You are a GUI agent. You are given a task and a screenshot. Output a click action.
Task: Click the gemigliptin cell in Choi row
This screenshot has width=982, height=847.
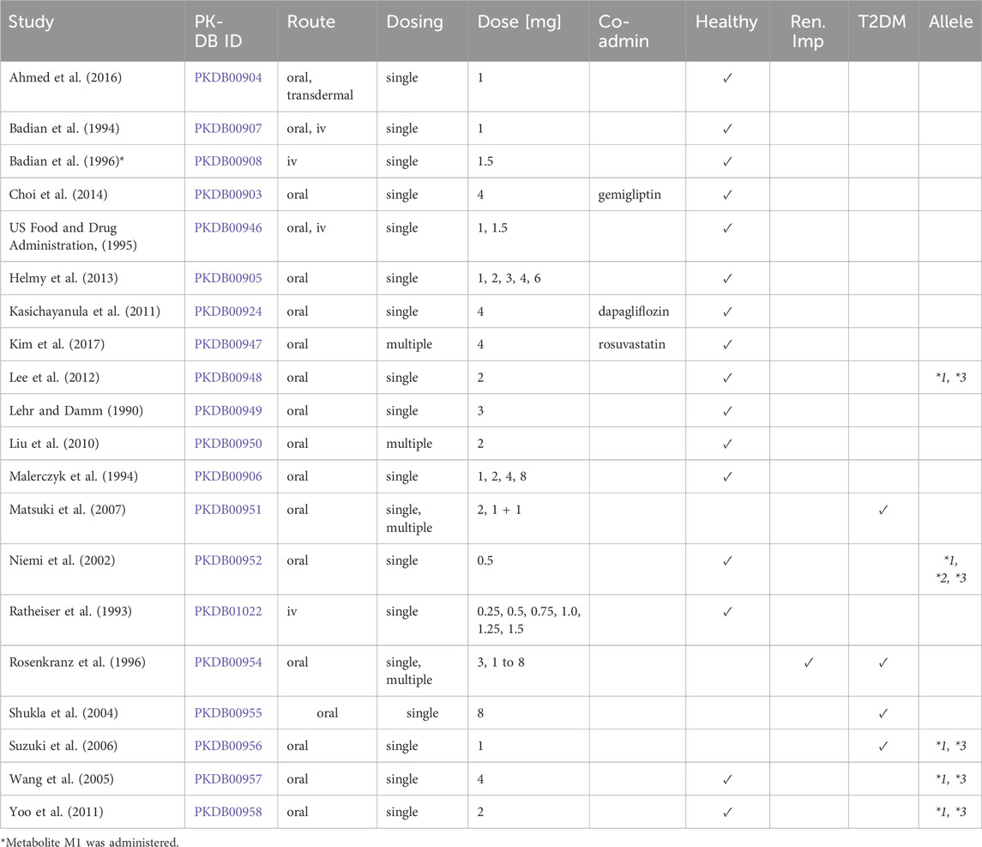tap(630, 195)
